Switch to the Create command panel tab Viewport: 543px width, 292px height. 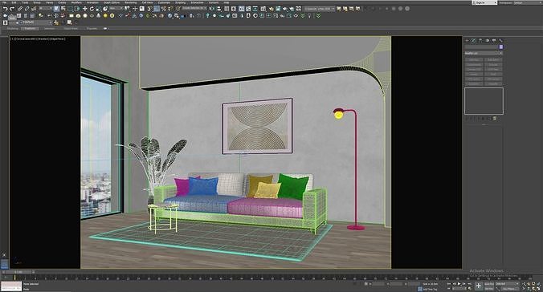pyautogui.click(x=467, y=40)
